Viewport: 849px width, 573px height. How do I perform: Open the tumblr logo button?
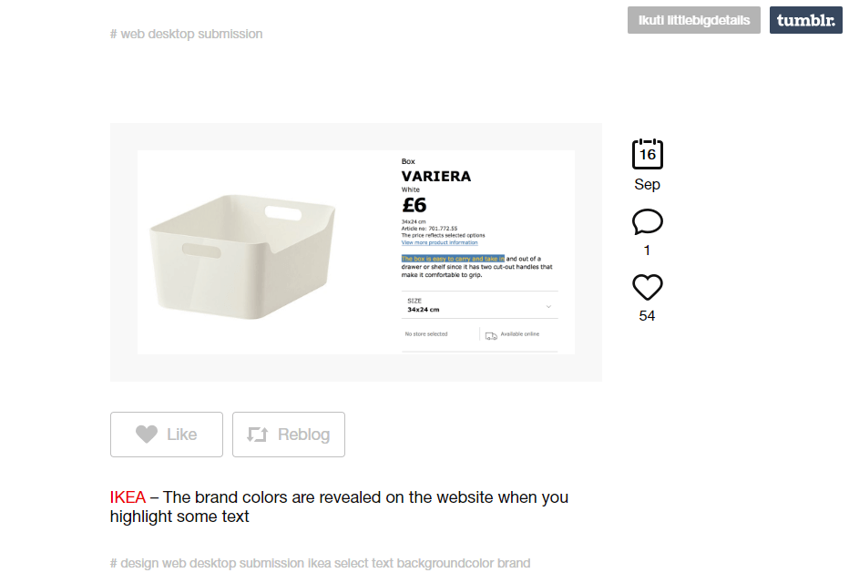805,20
